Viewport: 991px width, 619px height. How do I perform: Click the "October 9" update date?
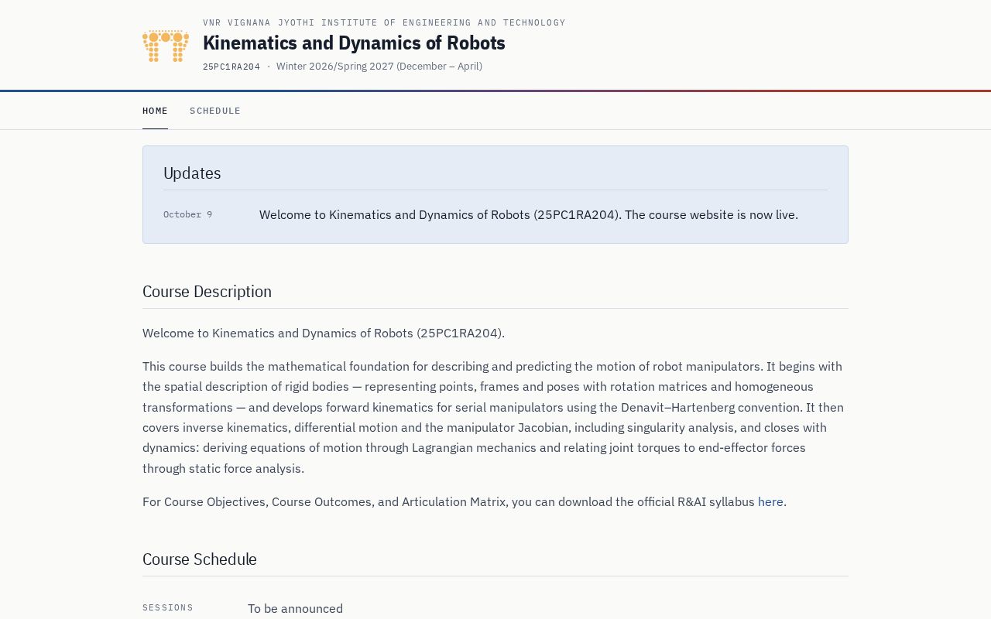187,214
